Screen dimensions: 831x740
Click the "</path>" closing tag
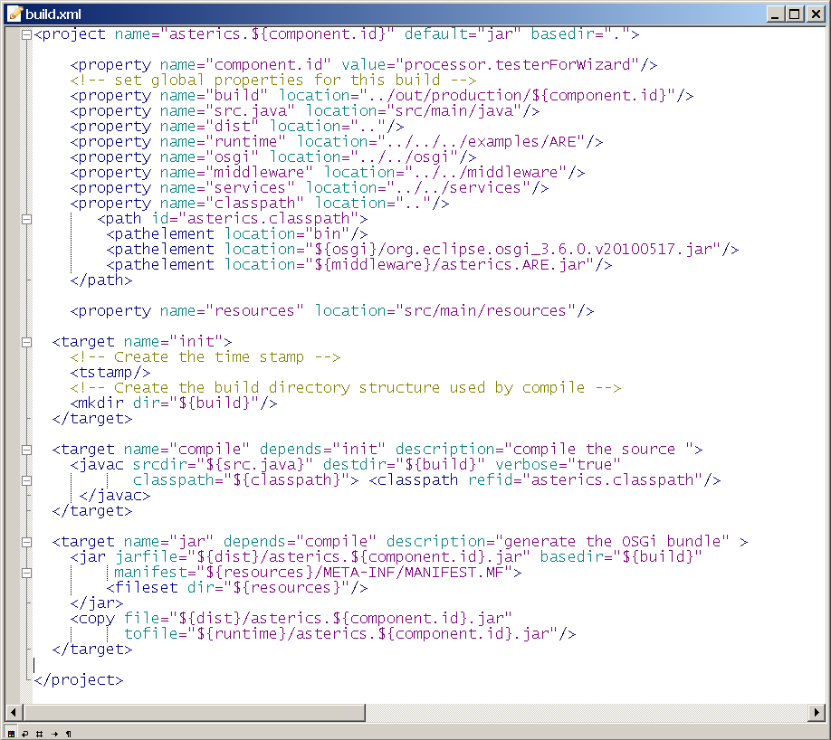click(101, 280)
